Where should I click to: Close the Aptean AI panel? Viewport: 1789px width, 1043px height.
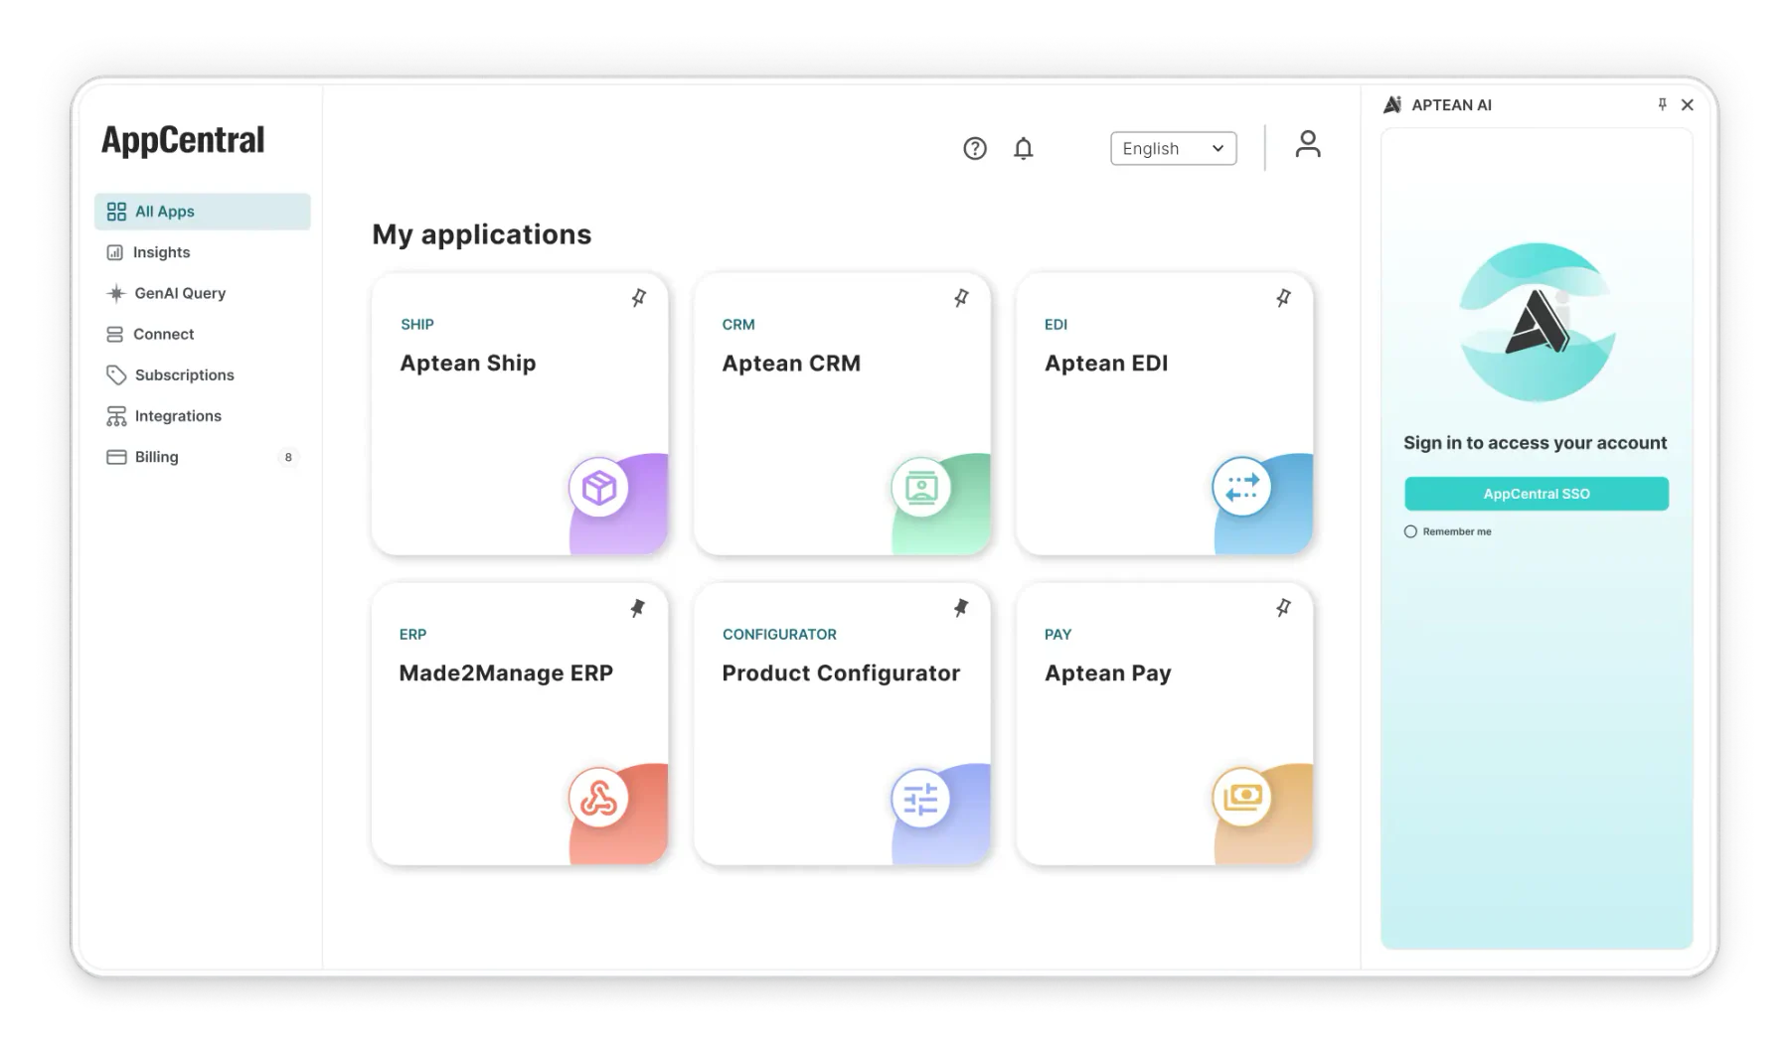1688,104
